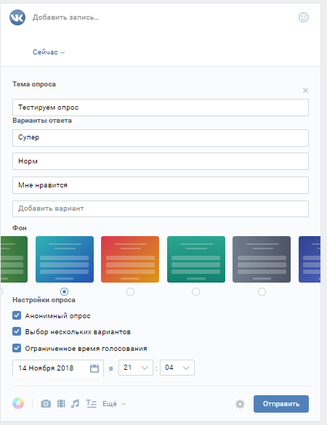Open the emoji smiley picker
327x425 pixels.
(304, 17)
